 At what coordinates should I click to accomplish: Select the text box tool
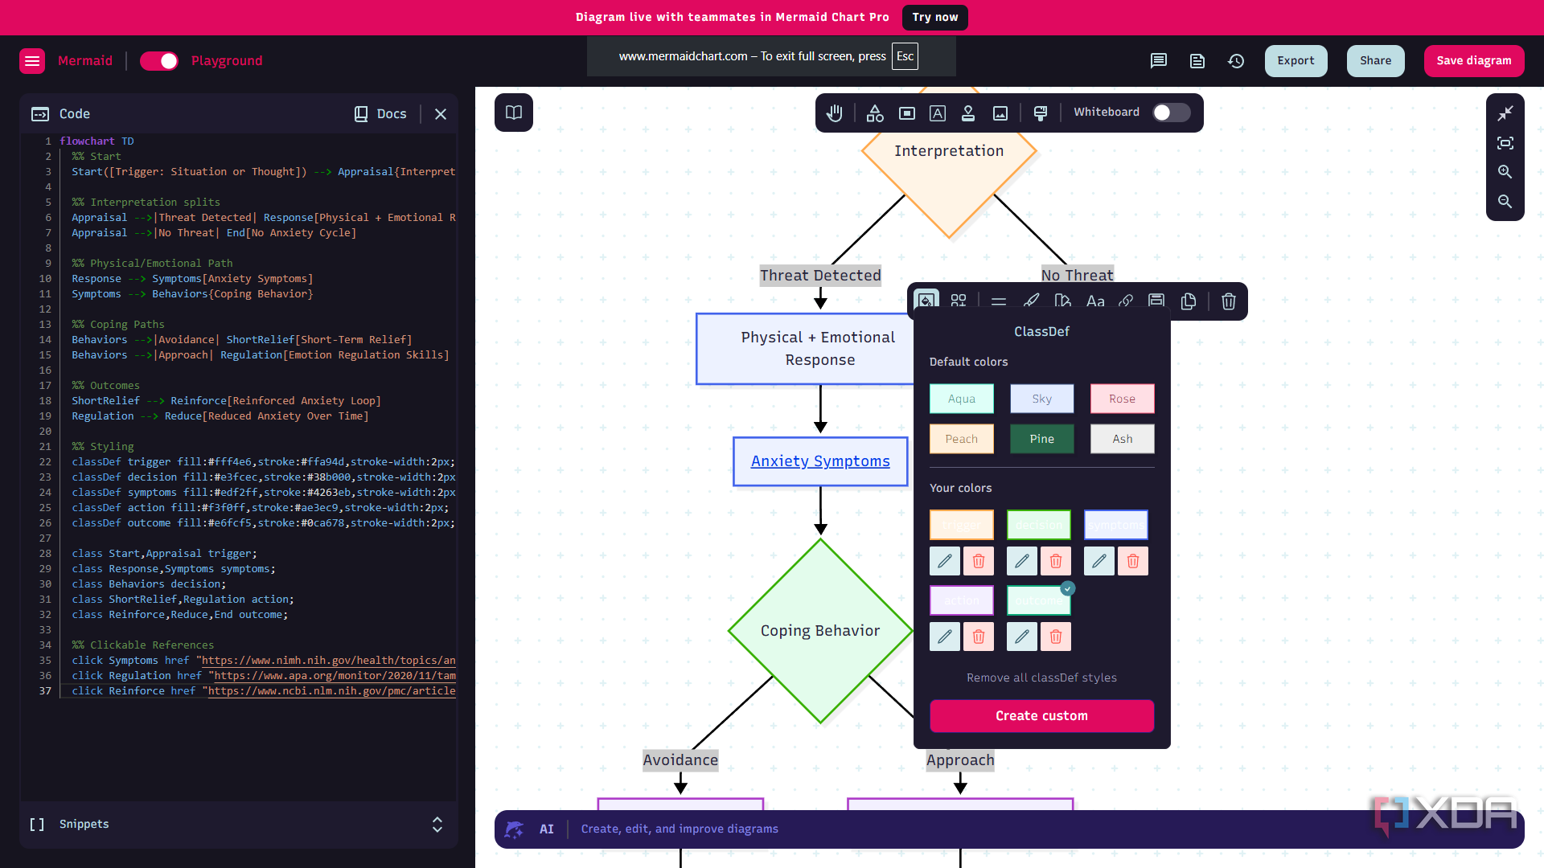938,113
